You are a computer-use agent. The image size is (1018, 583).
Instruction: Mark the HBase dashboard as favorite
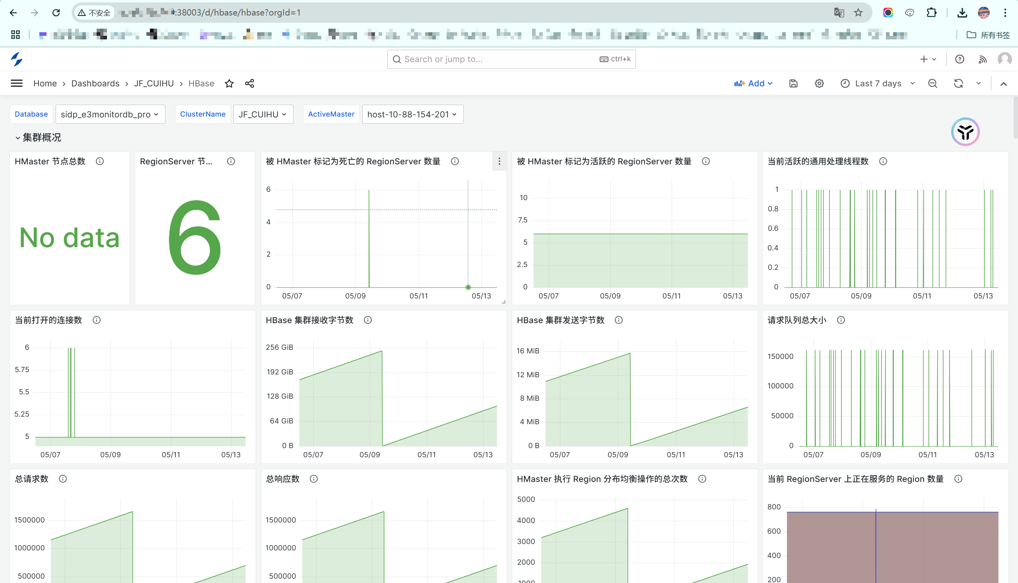[x=229, y=83]
